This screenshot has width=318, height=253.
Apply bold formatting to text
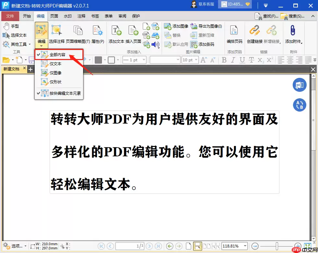(224, 60)
